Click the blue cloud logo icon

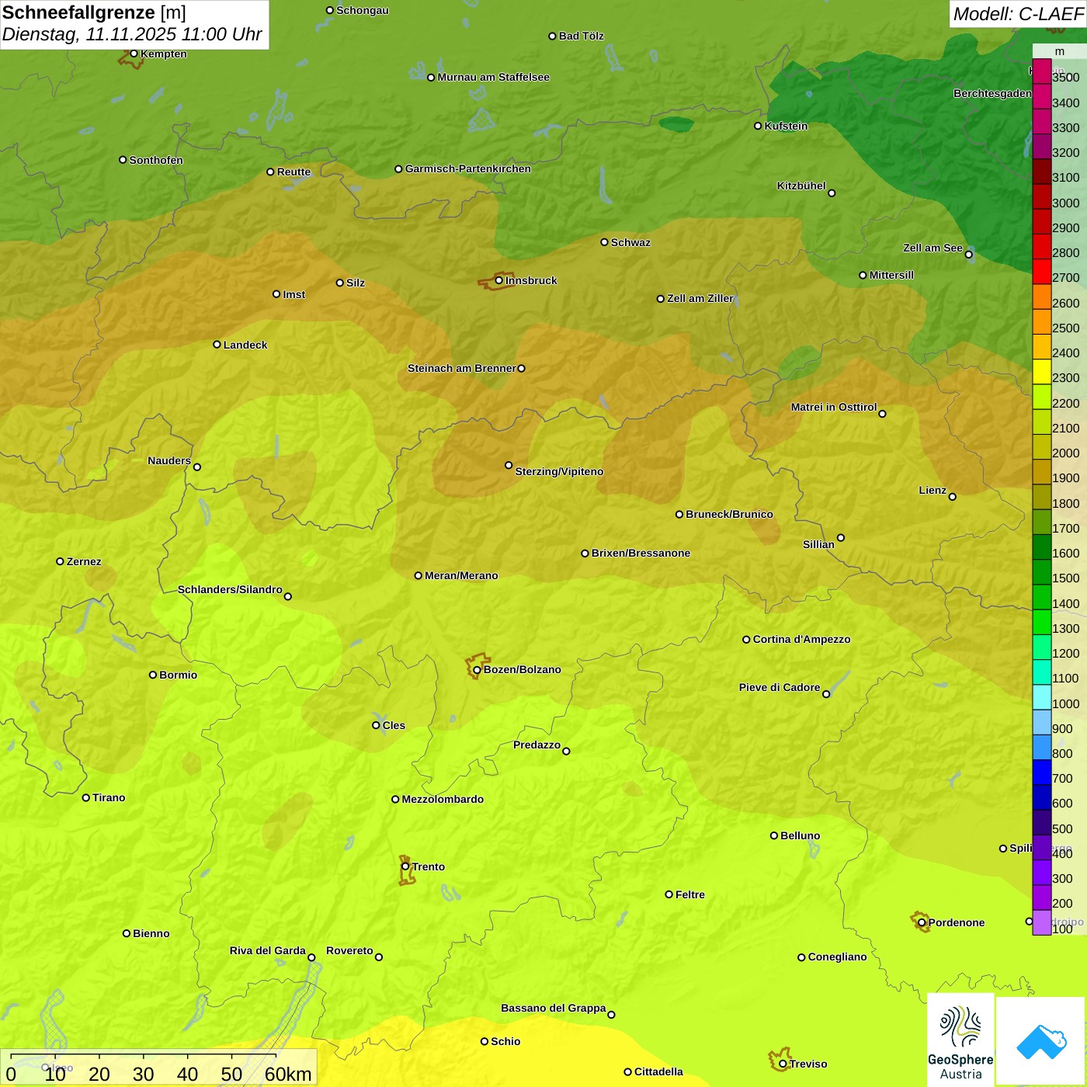tap(1041, 1041)
